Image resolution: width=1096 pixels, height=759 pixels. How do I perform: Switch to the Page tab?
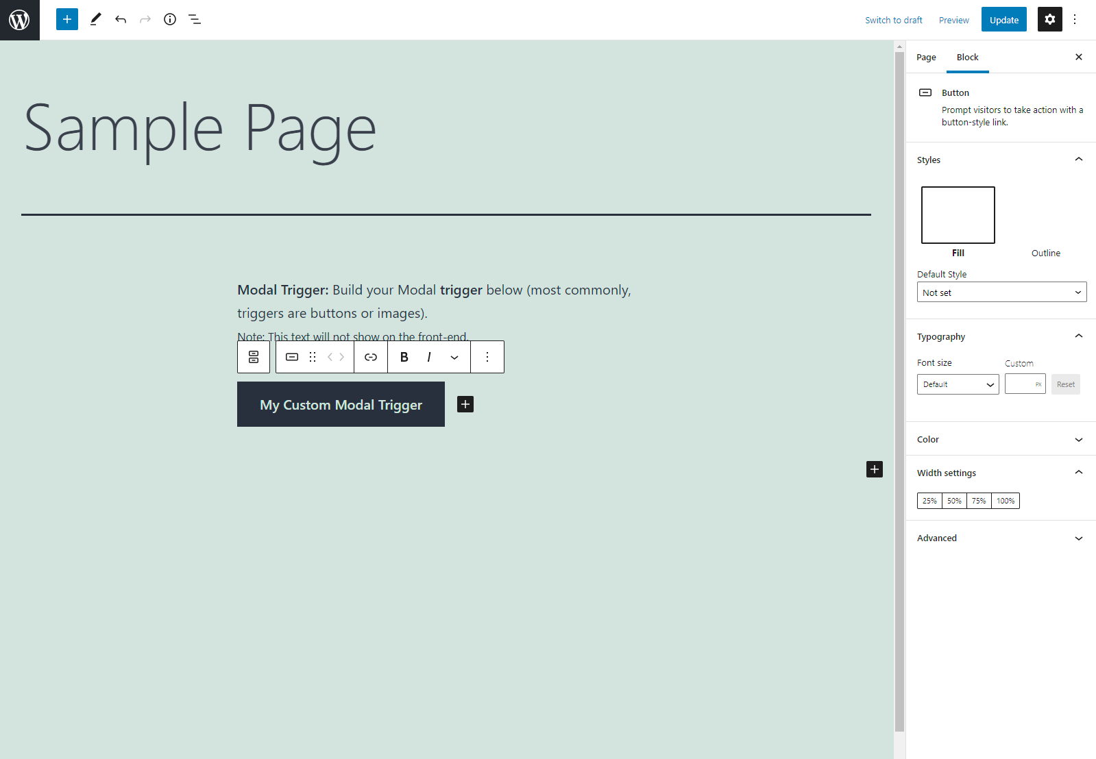pyautogui.click(x=926, y=58)
